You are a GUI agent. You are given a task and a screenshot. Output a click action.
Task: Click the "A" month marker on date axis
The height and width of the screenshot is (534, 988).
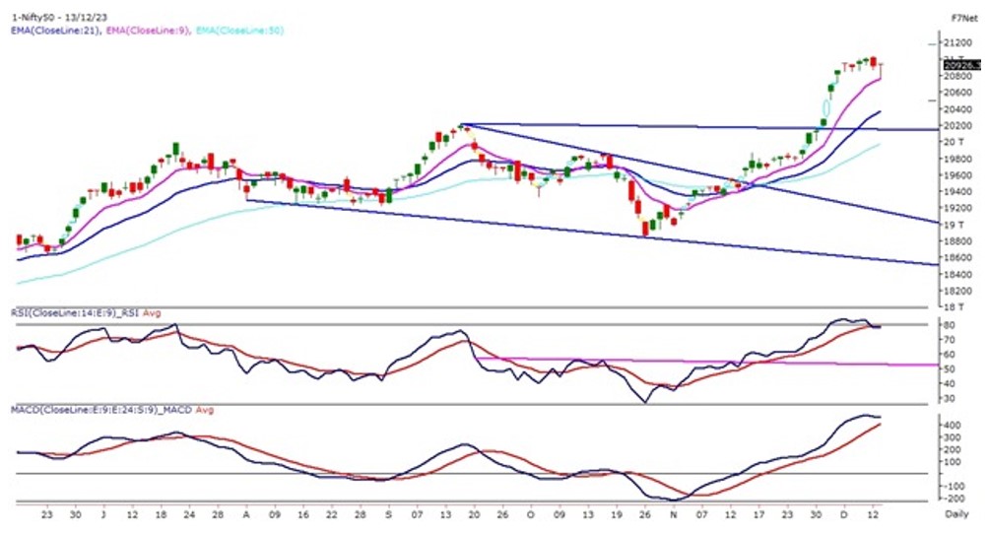click(246, 514)
